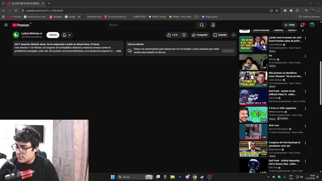
Task: Save video with Guardar button
Action: 220,35
